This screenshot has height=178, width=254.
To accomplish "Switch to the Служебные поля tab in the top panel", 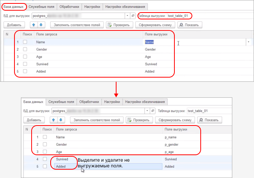I will point(41,7).
